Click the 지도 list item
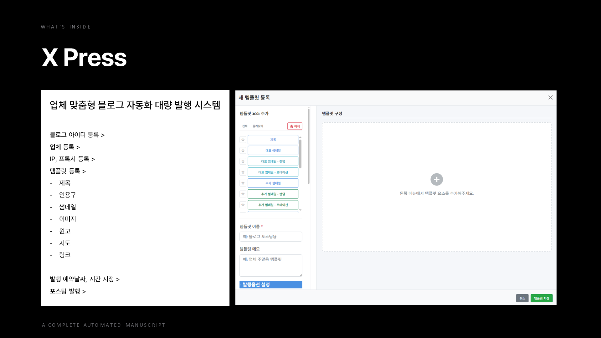This screenshot has width=601, height=338. 64,243
